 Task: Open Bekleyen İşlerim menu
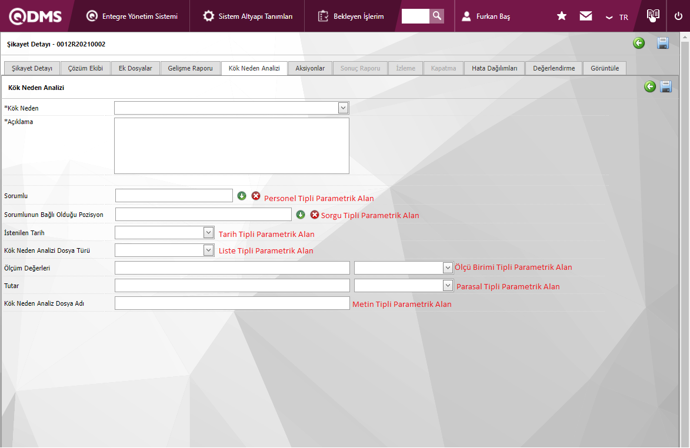(351, 16)
